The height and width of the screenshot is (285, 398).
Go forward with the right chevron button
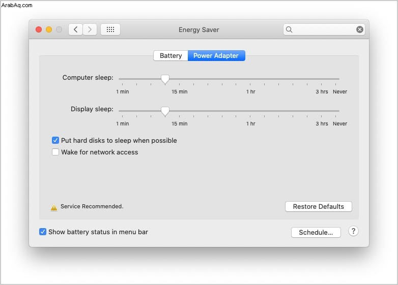pos(90,29)
